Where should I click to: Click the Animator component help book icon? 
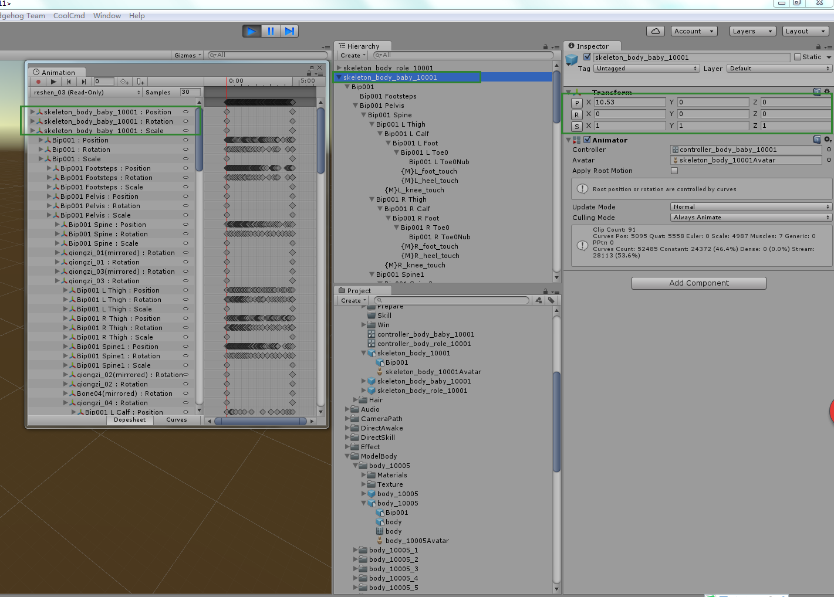(x=816, y=140)
